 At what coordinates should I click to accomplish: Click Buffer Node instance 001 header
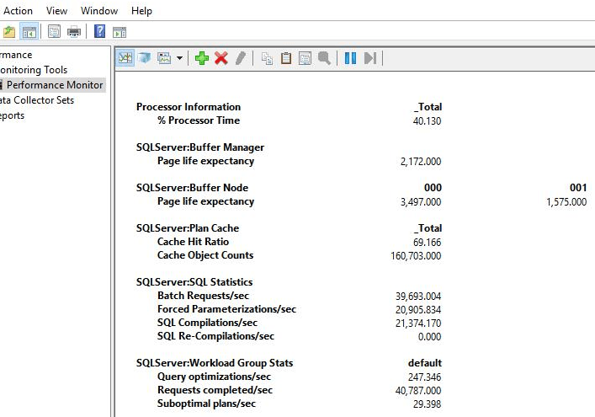pos(578,188)
